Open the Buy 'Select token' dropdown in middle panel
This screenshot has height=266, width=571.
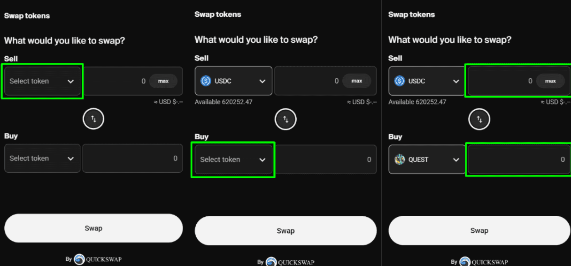tap(233, 160)
